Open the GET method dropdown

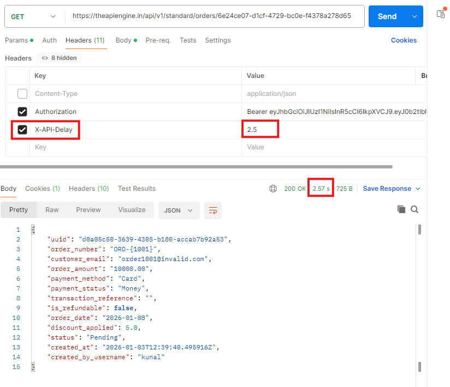click(x=33, y=16)
